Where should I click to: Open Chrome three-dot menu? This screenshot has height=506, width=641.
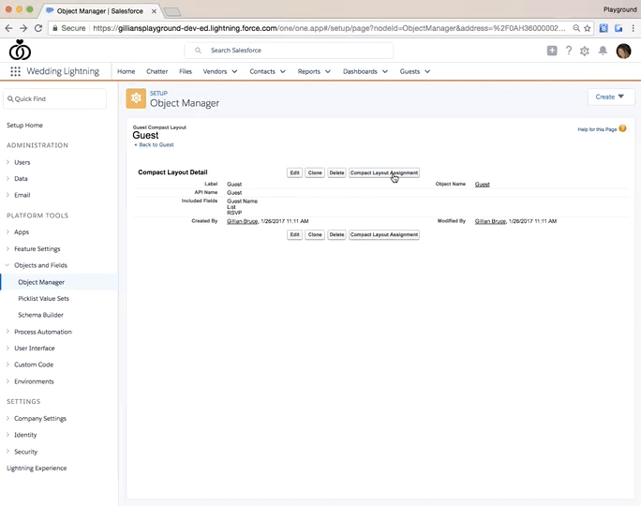coord(634,28)
